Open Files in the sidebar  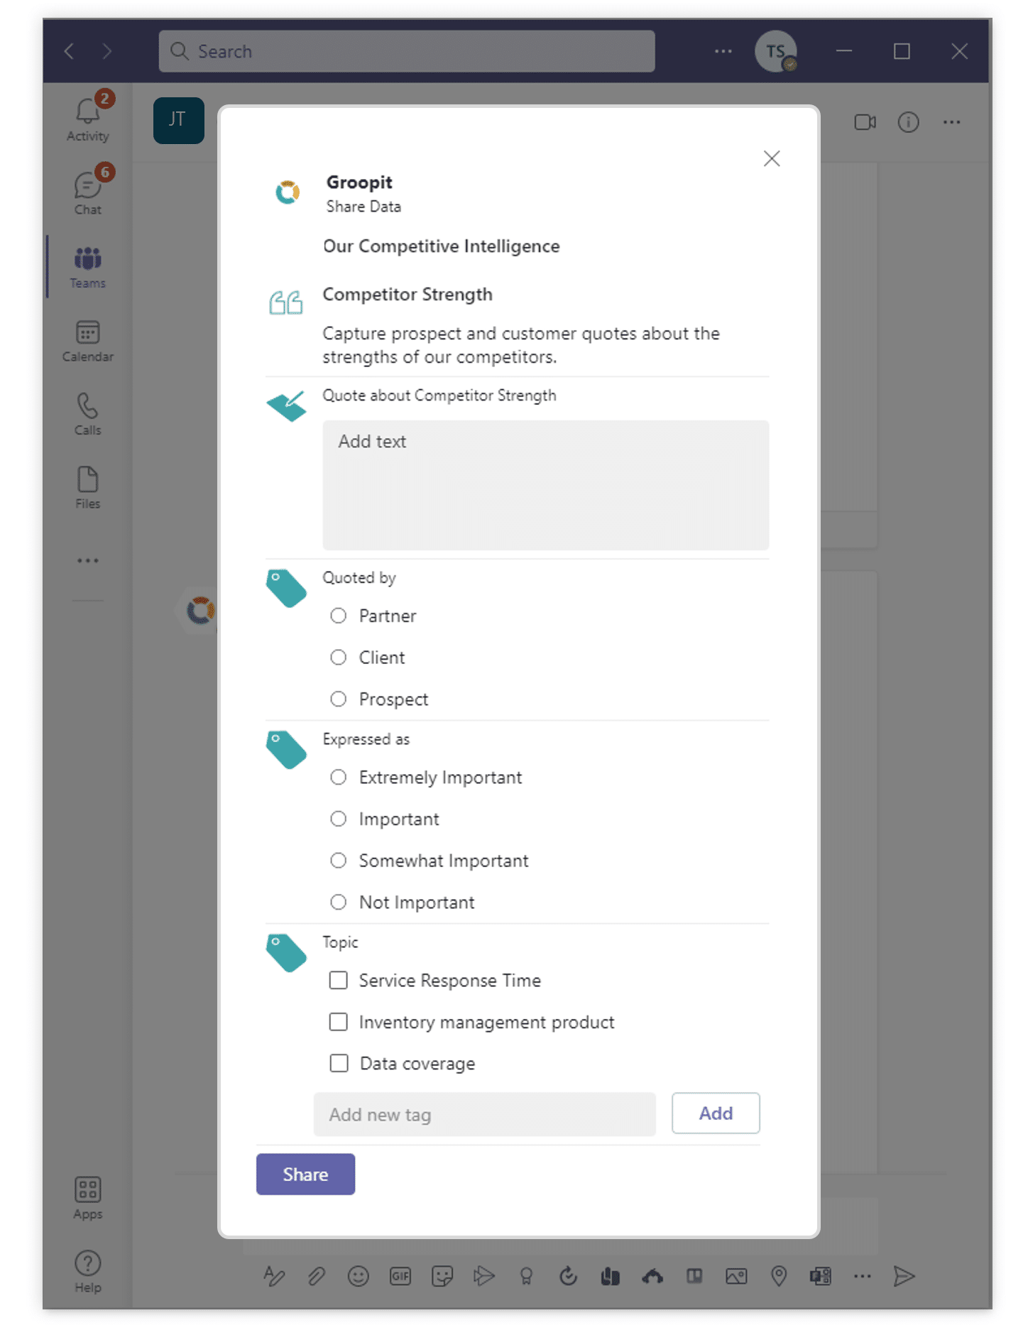(88, 488)
